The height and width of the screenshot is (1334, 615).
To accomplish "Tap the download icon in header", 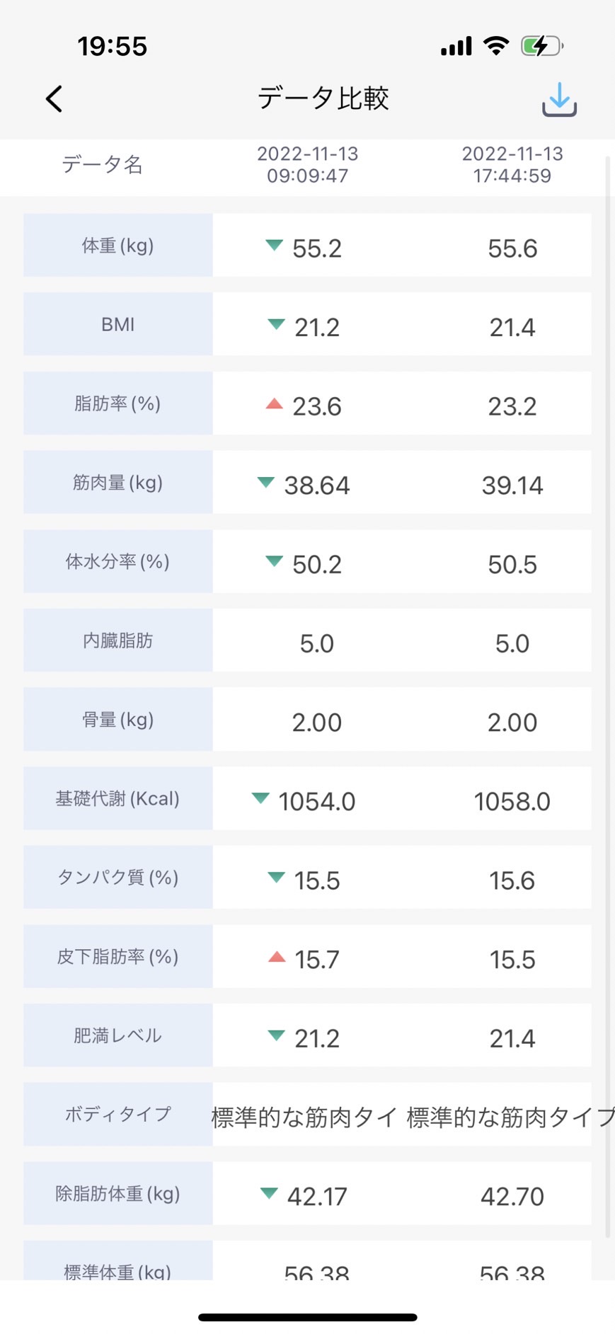I will (x=559, y=99).
